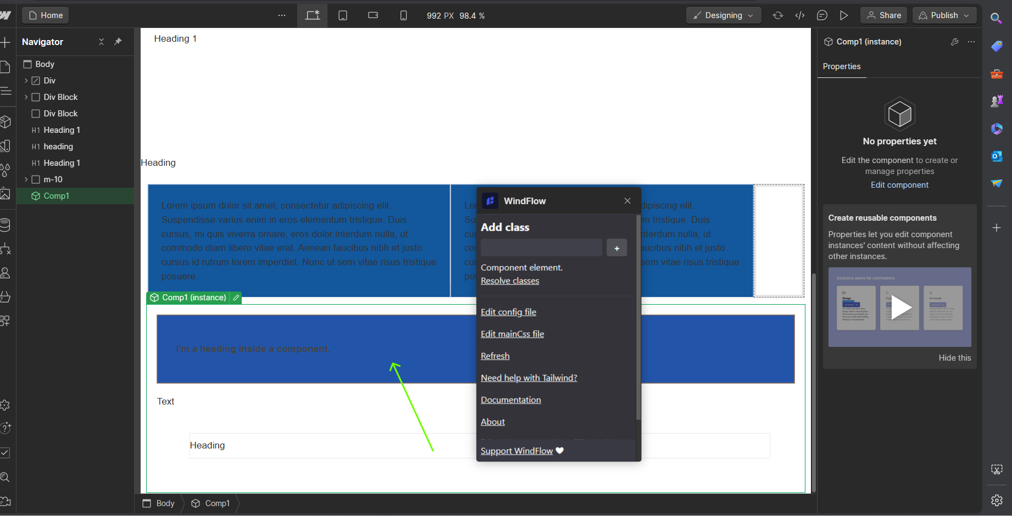Switch to the Properties tab
The width and height of the screenshot is (1012, 516).
click(841, 66)
